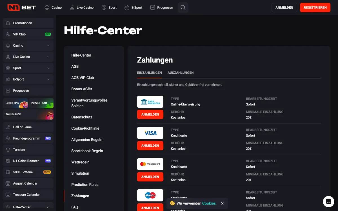Open Live Casino in top navigation
This screenshot has height=211, width=338.
tap(82, 8)
